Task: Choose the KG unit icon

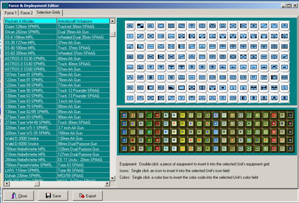Action: (151, 26)
